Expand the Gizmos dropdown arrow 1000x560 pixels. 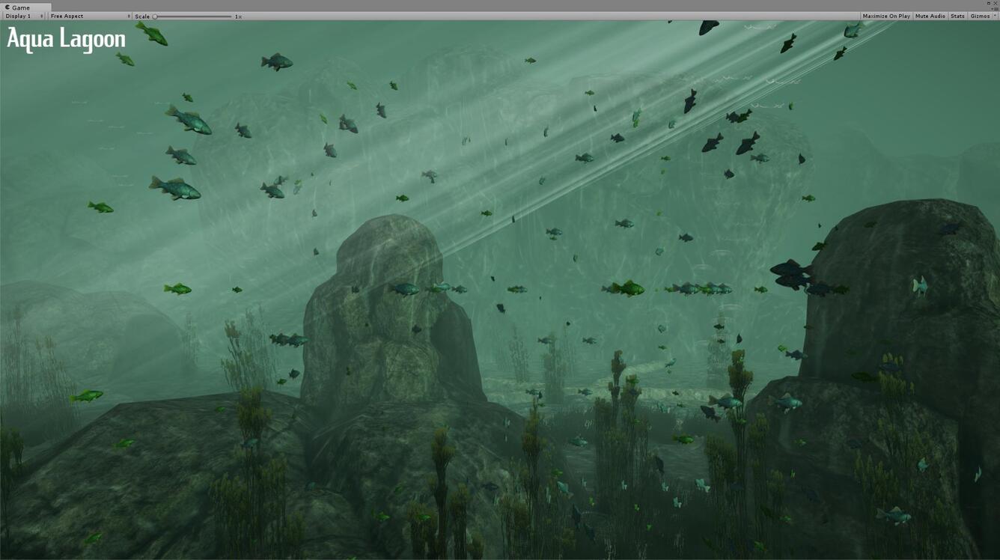[x=995, y=16]
